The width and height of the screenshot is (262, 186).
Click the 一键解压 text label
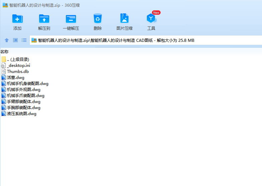click(71, 28)
